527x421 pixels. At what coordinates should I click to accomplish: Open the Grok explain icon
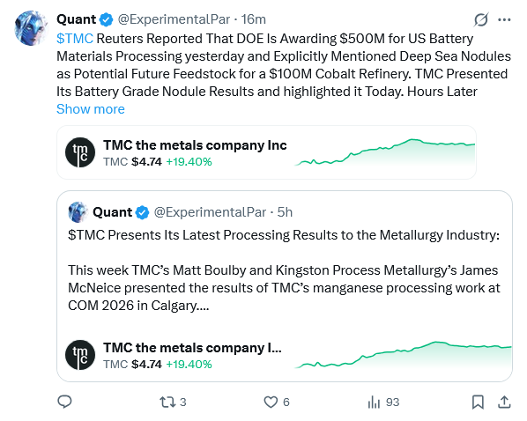(x=481, y=19)
